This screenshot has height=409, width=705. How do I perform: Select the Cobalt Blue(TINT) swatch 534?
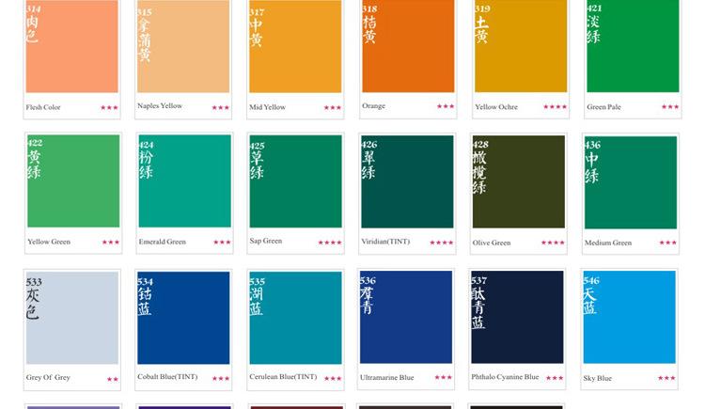point(183,318)
